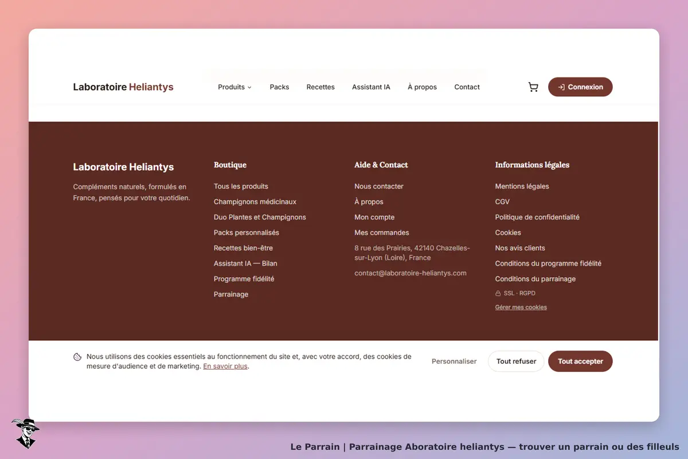Open Mon compte link
This screenshot has height=459, width=688.
(374, 217)
